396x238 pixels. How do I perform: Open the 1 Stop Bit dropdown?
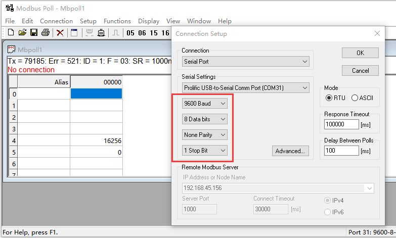pos(205,151)
